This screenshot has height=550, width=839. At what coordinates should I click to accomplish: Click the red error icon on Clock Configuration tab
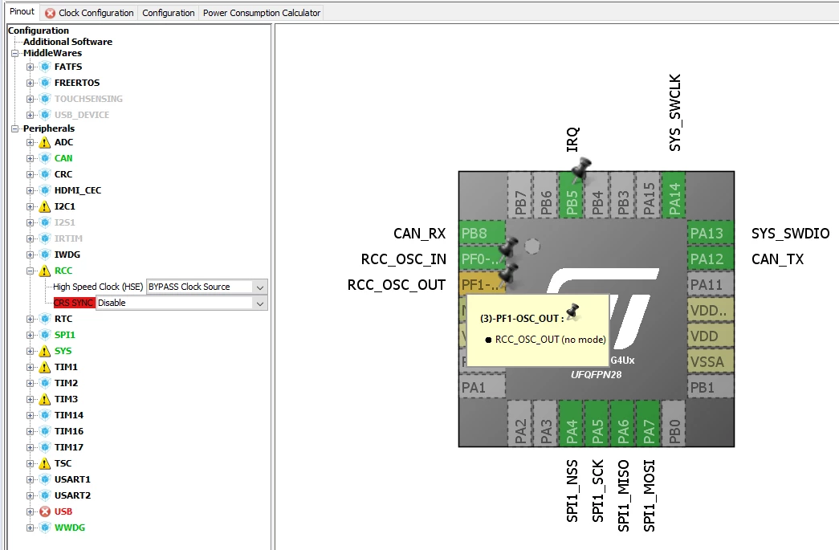[51, 14]
